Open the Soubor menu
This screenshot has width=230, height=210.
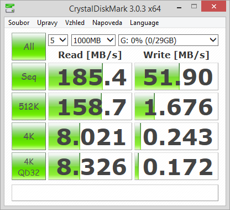click(19, 23)
